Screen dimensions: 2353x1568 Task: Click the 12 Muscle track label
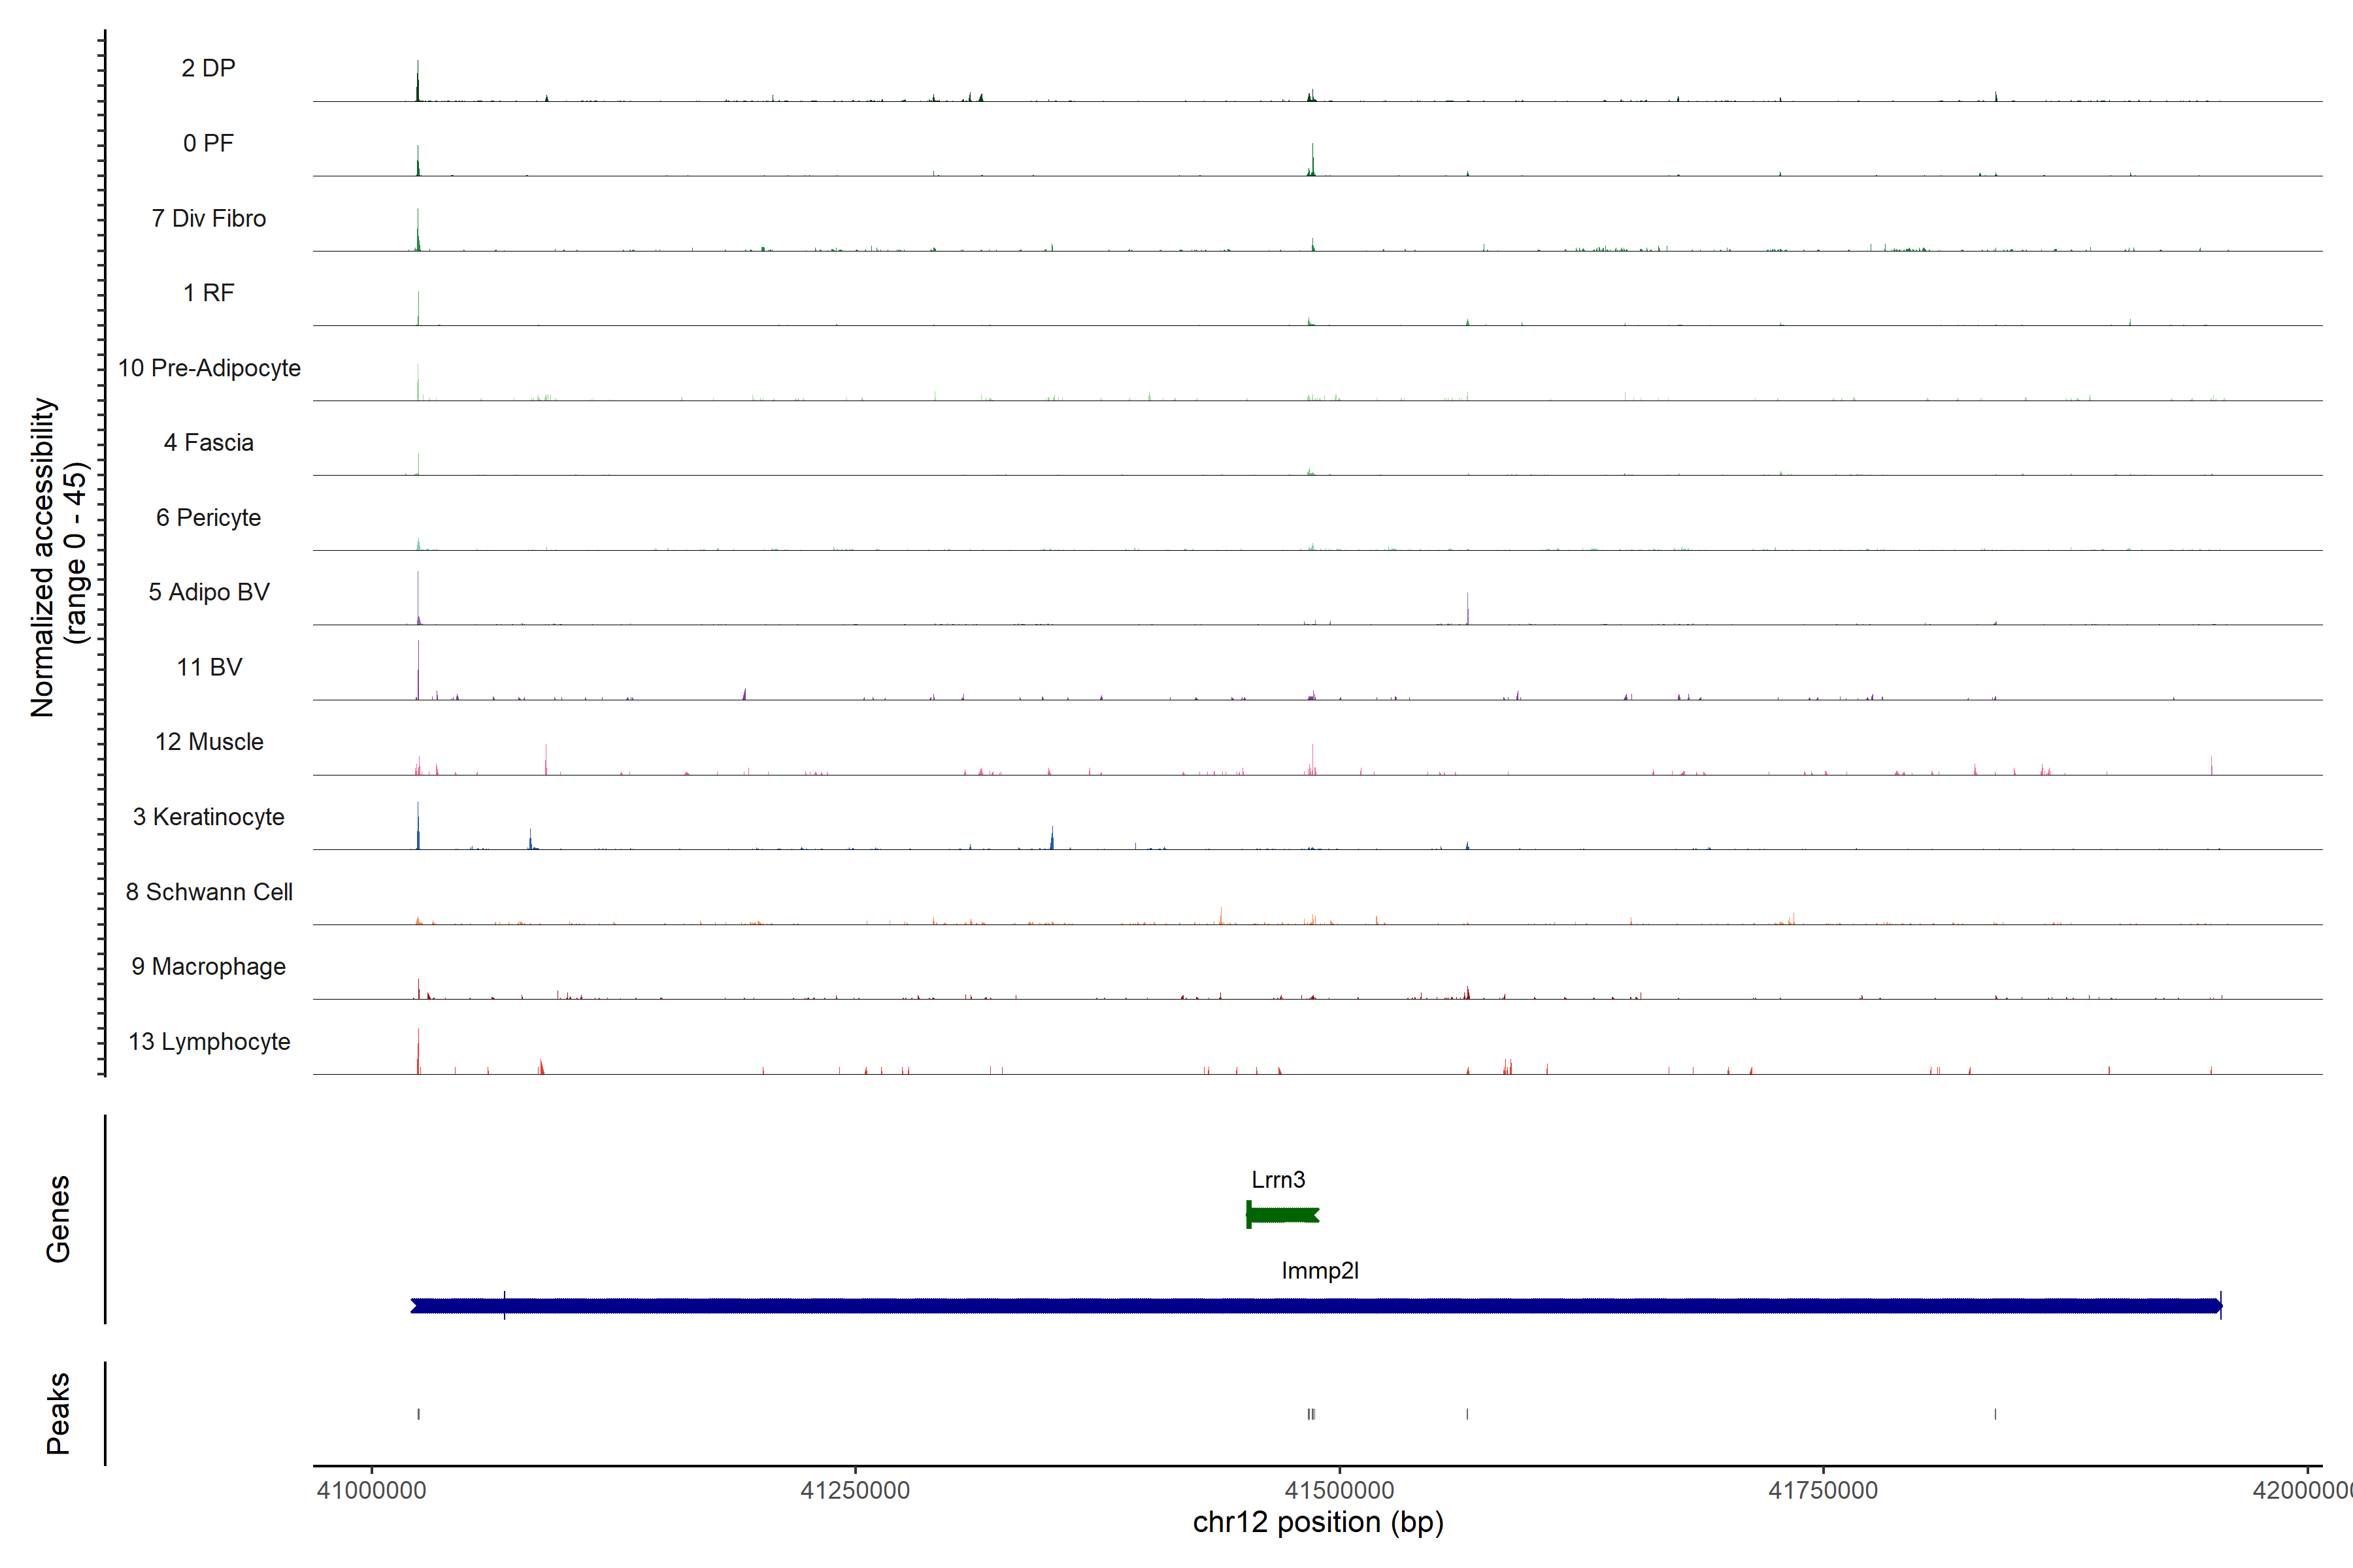click(x=208, y=742)
